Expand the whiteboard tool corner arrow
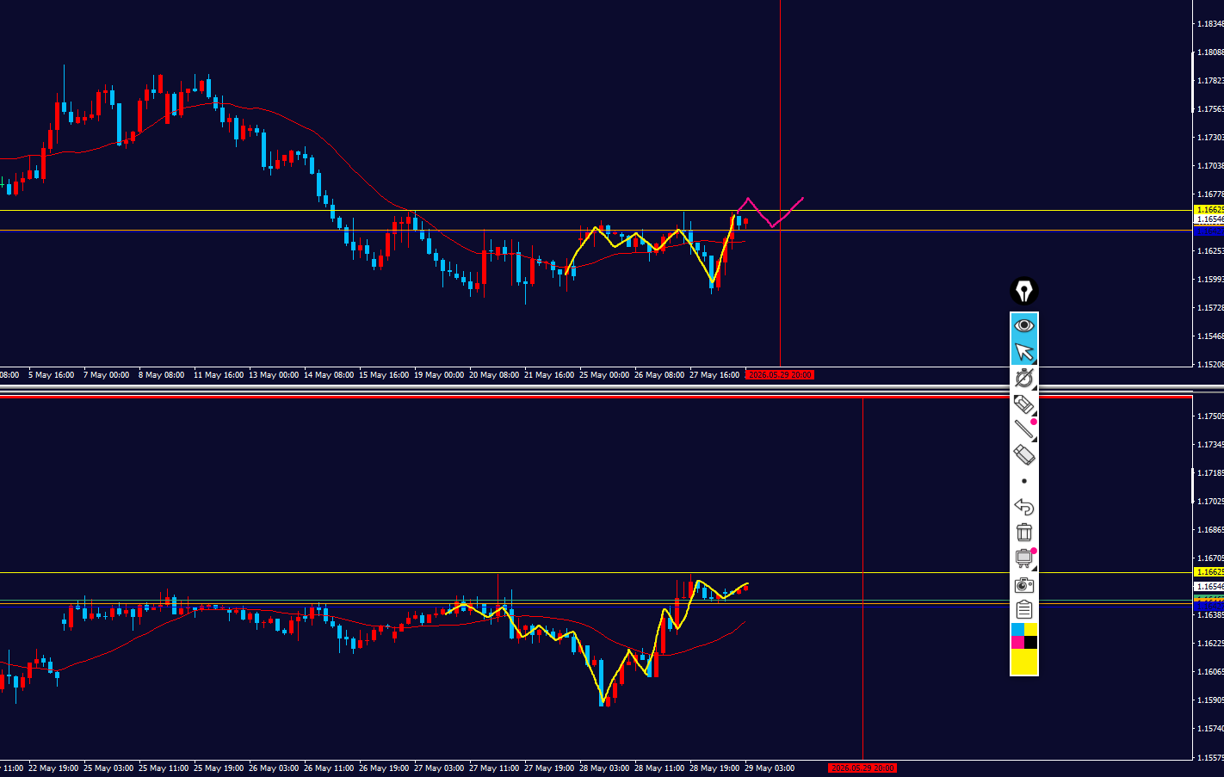This screenshot has width=1224, height=777. [x=1034, y=569]
